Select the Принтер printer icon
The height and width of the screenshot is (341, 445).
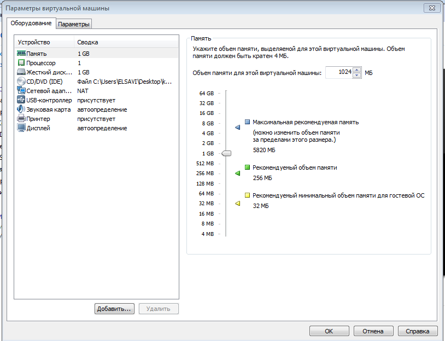click(21, 119)
